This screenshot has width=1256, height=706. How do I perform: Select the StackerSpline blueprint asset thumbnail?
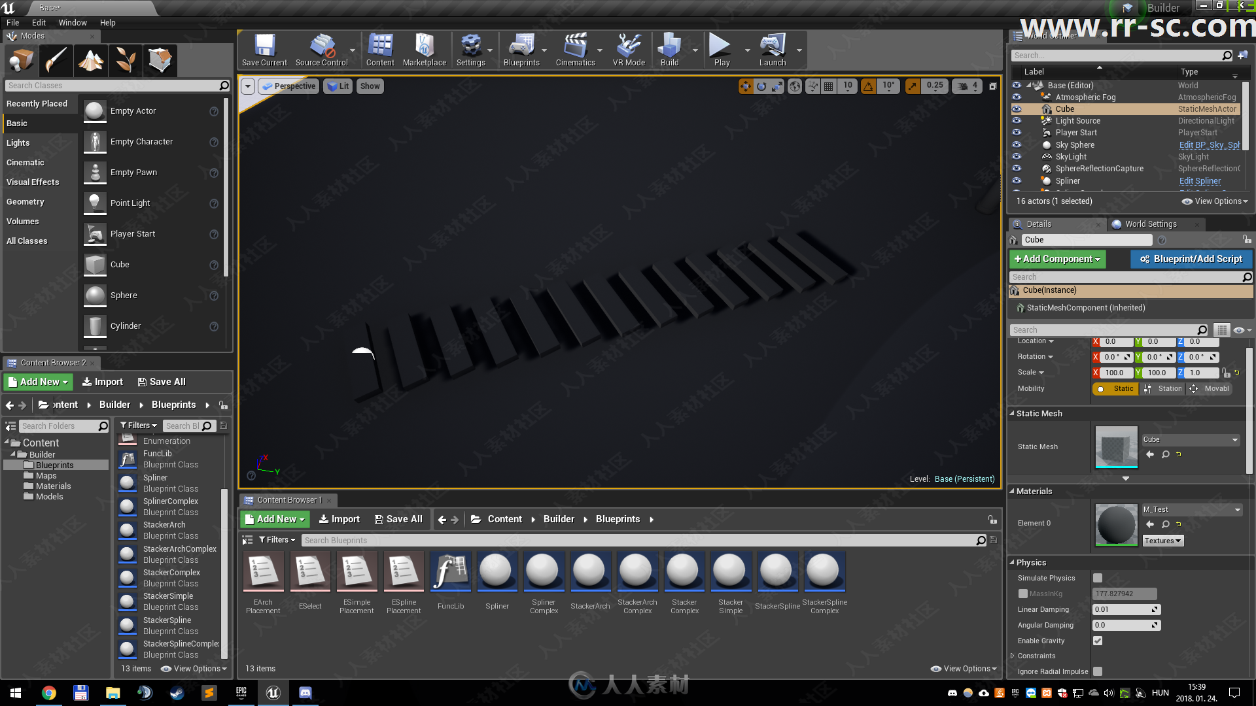click(x=777, y=571)
